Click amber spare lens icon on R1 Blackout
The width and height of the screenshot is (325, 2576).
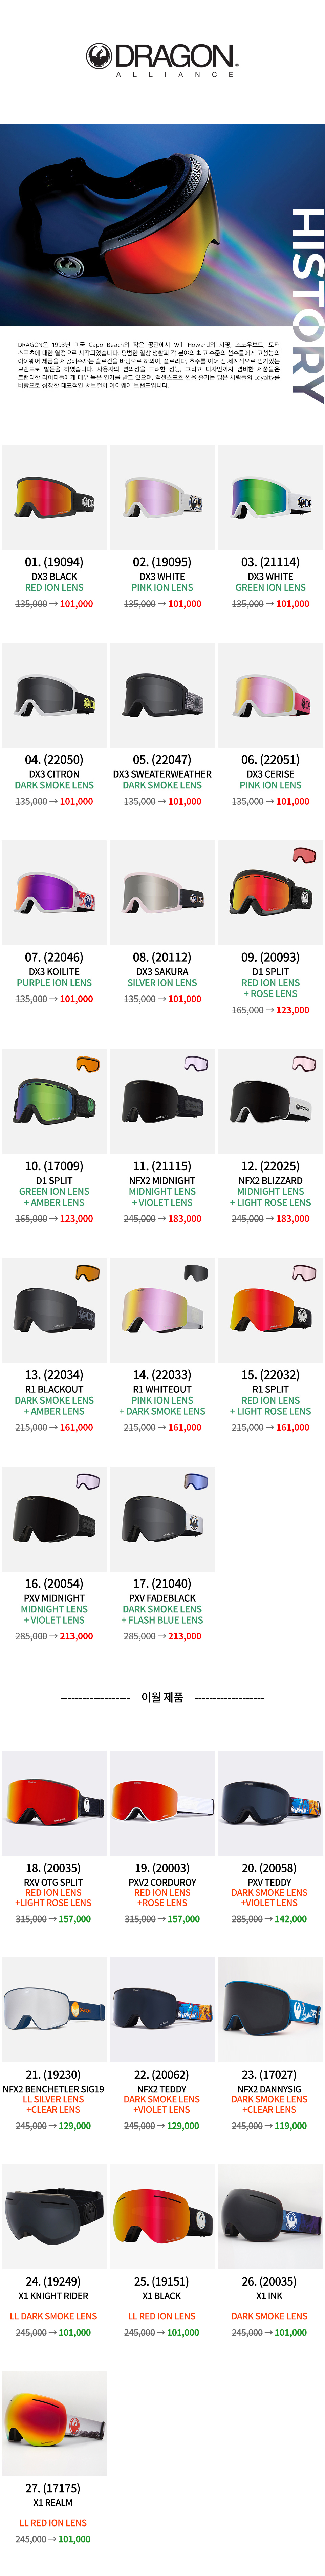(88, 1273)
